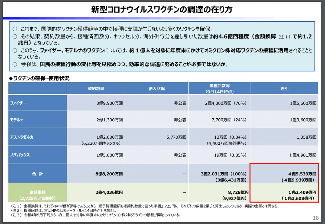Select the 金額換算 (2,725円/回換算) row label

pos(37,195)
